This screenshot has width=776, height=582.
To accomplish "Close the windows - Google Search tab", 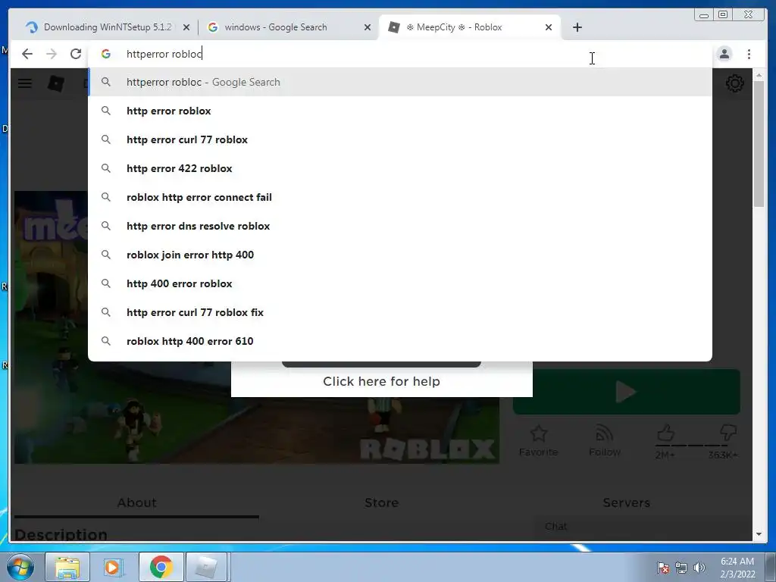I will tap(368, 28).
